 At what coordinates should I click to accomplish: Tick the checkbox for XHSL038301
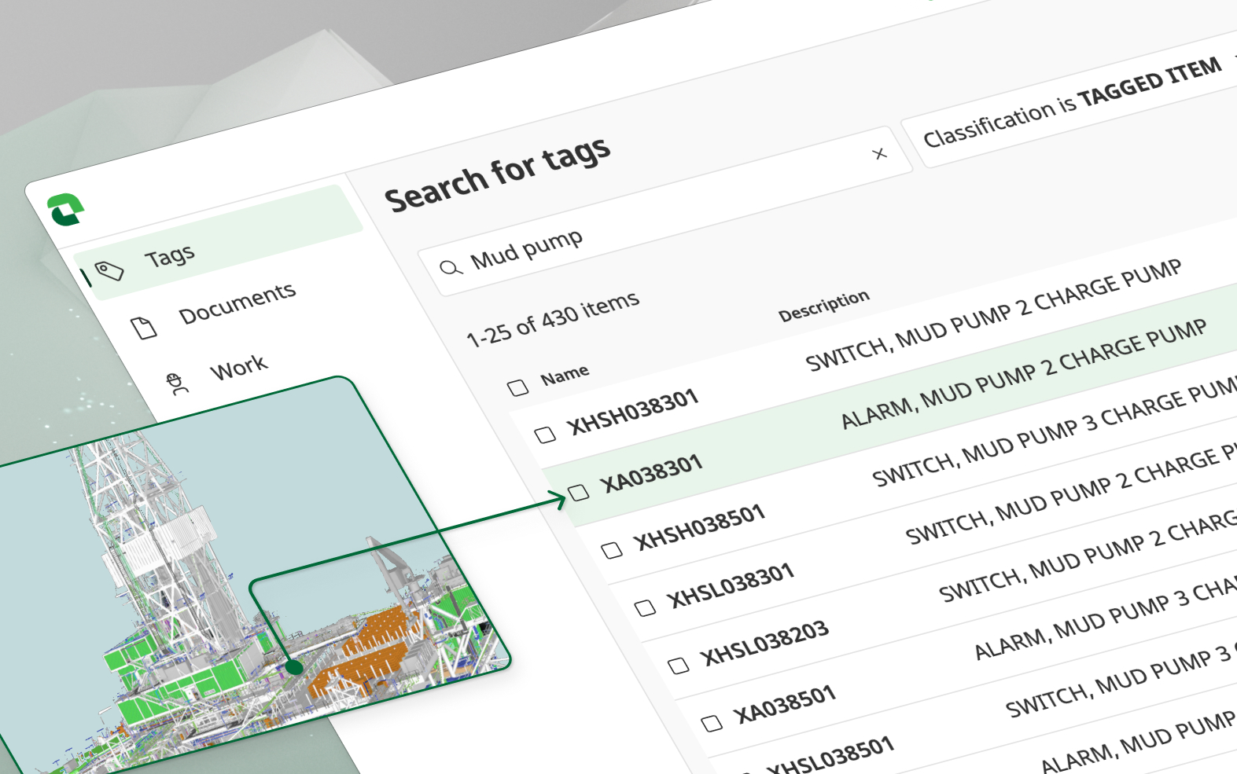click(645, 607)
